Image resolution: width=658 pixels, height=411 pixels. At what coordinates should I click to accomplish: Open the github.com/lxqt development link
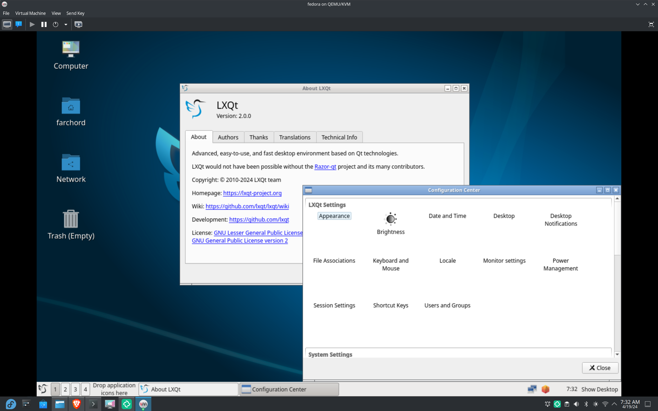[259, 220]
